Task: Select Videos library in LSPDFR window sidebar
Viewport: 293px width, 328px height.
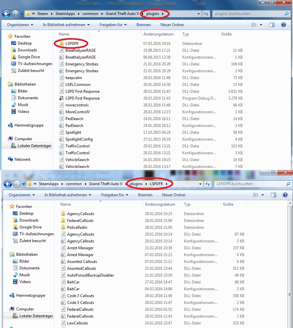Action: tap(25, 282)
